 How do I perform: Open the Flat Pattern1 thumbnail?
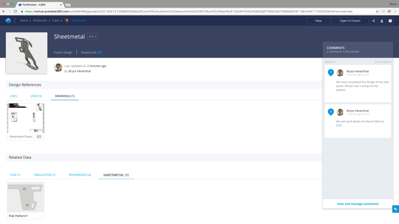pos(25,197)
